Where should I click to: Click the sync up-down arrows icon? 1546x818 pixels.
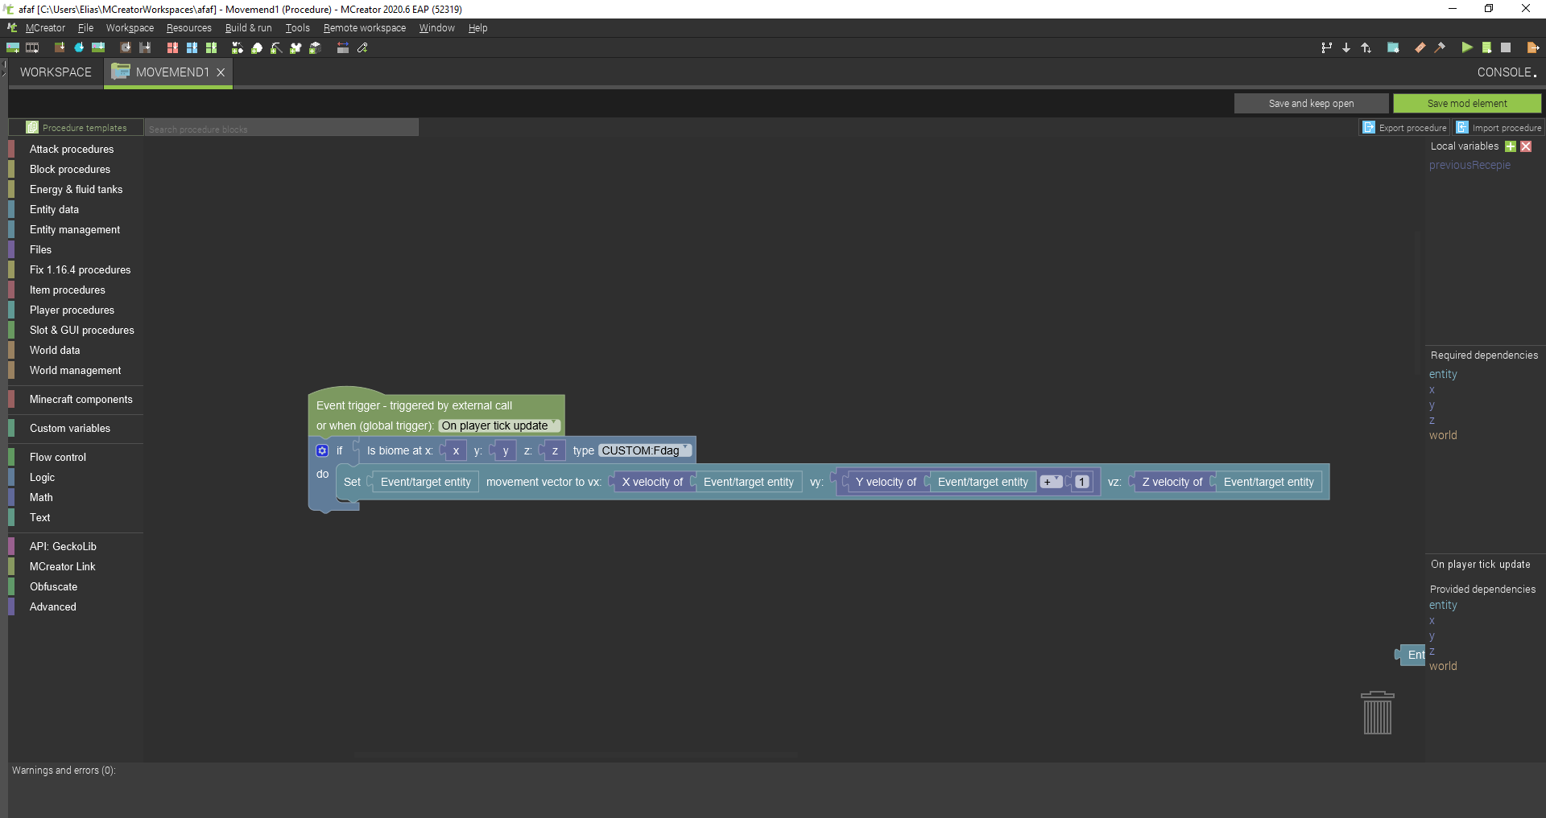(1366, 47)
